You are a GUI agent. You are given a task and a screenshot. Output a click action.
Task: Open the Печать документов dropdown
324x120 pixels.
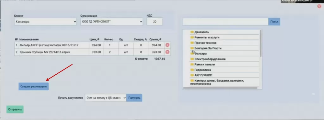(106, 98)
